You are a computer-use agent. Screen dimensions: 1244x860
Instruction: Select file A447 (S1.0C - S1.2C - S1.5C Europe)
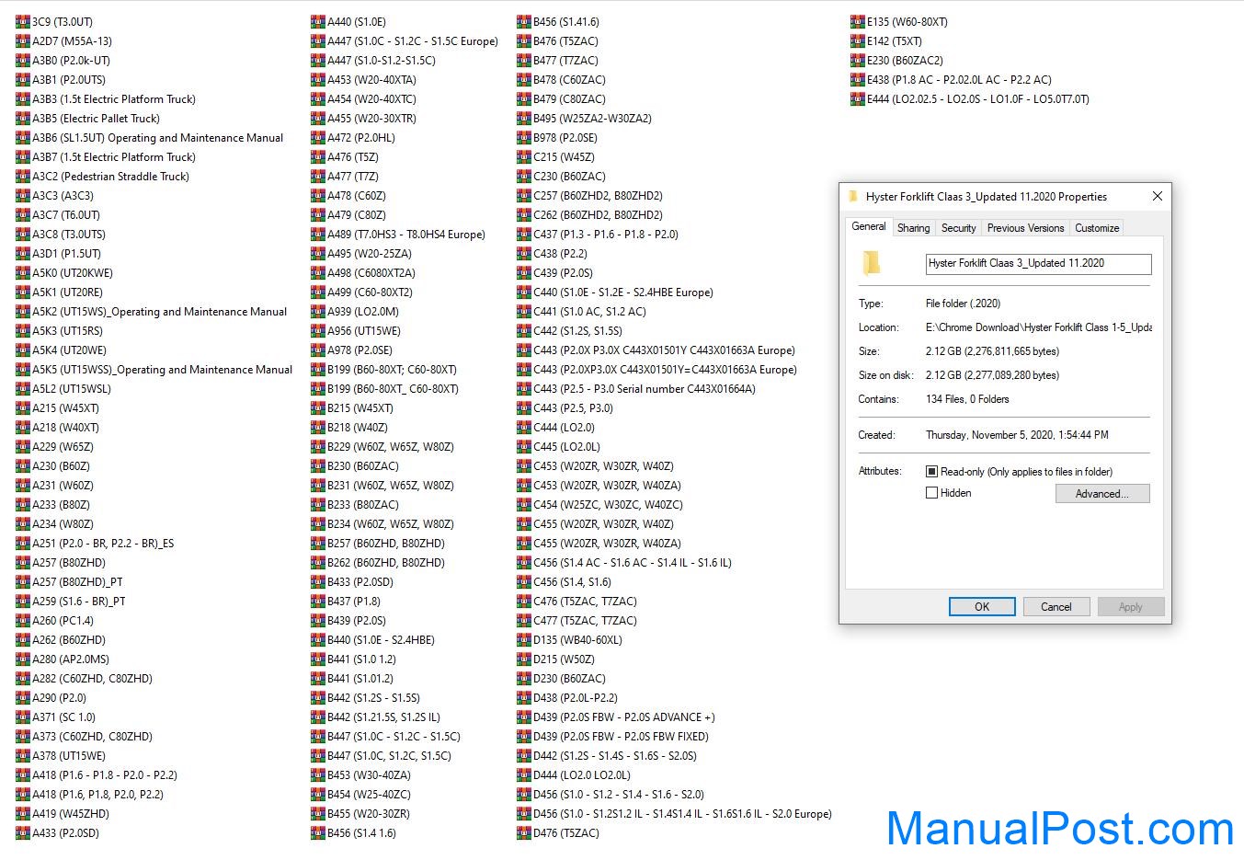[x=405, y=40]
